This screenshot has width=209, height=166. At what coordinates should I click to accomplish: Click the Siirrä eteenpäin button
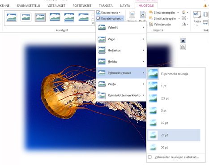pos(162,13)
